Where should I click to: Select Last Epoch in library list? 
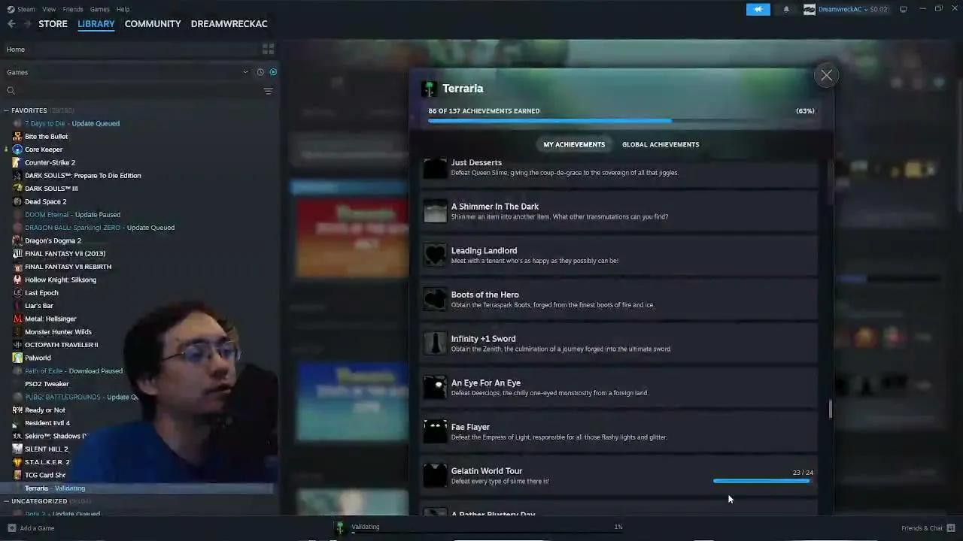click(x=41, y=293)
